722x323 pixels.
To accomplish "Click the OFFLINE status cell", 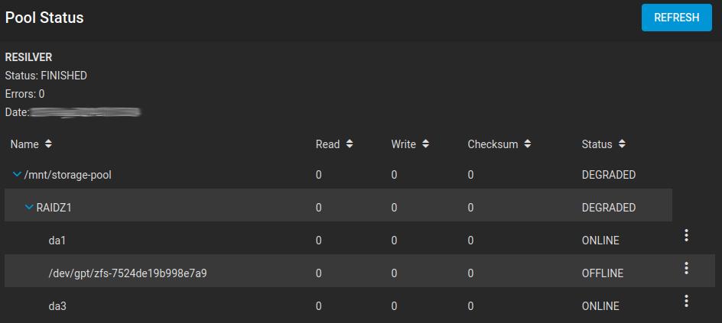I will 602,273.
